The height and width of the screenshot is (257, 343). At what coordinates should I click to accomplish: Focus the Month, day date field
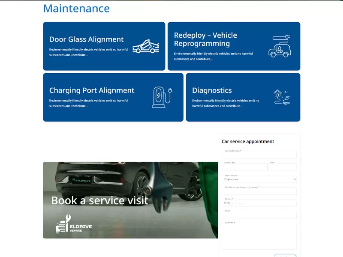click(x=244, y=167)
